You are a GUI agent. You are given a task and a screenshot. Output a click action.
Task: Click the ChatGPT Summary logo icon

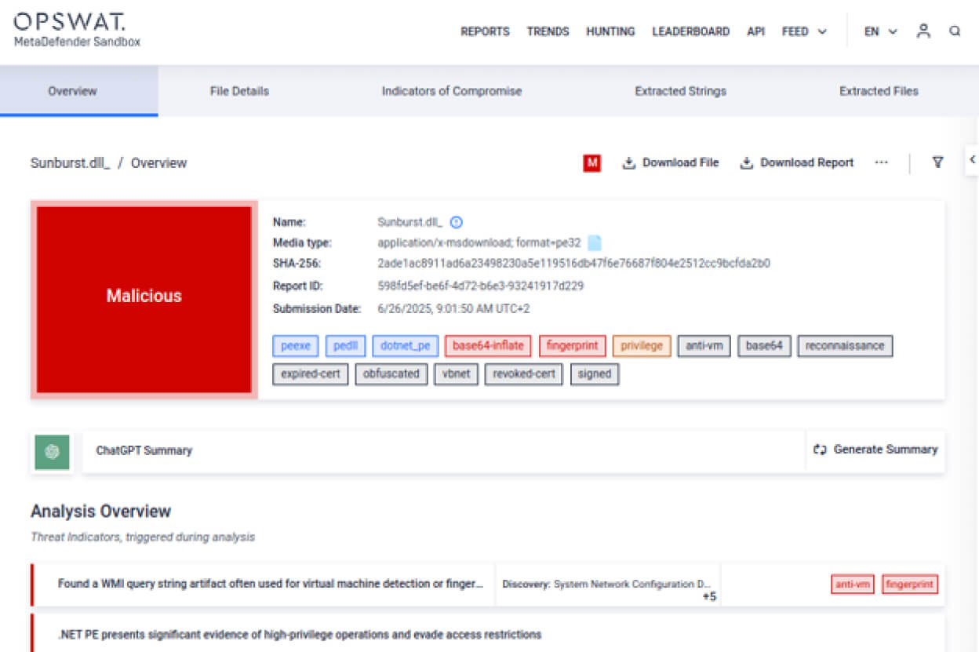point(51,452)
